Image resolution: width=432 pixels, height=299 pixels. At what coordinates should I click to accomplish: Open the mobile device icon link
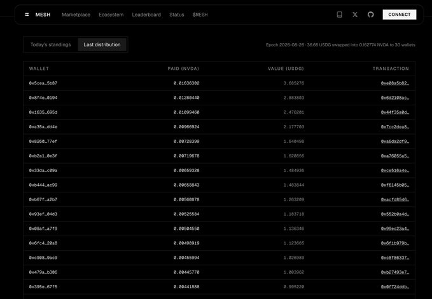[340, 15]
